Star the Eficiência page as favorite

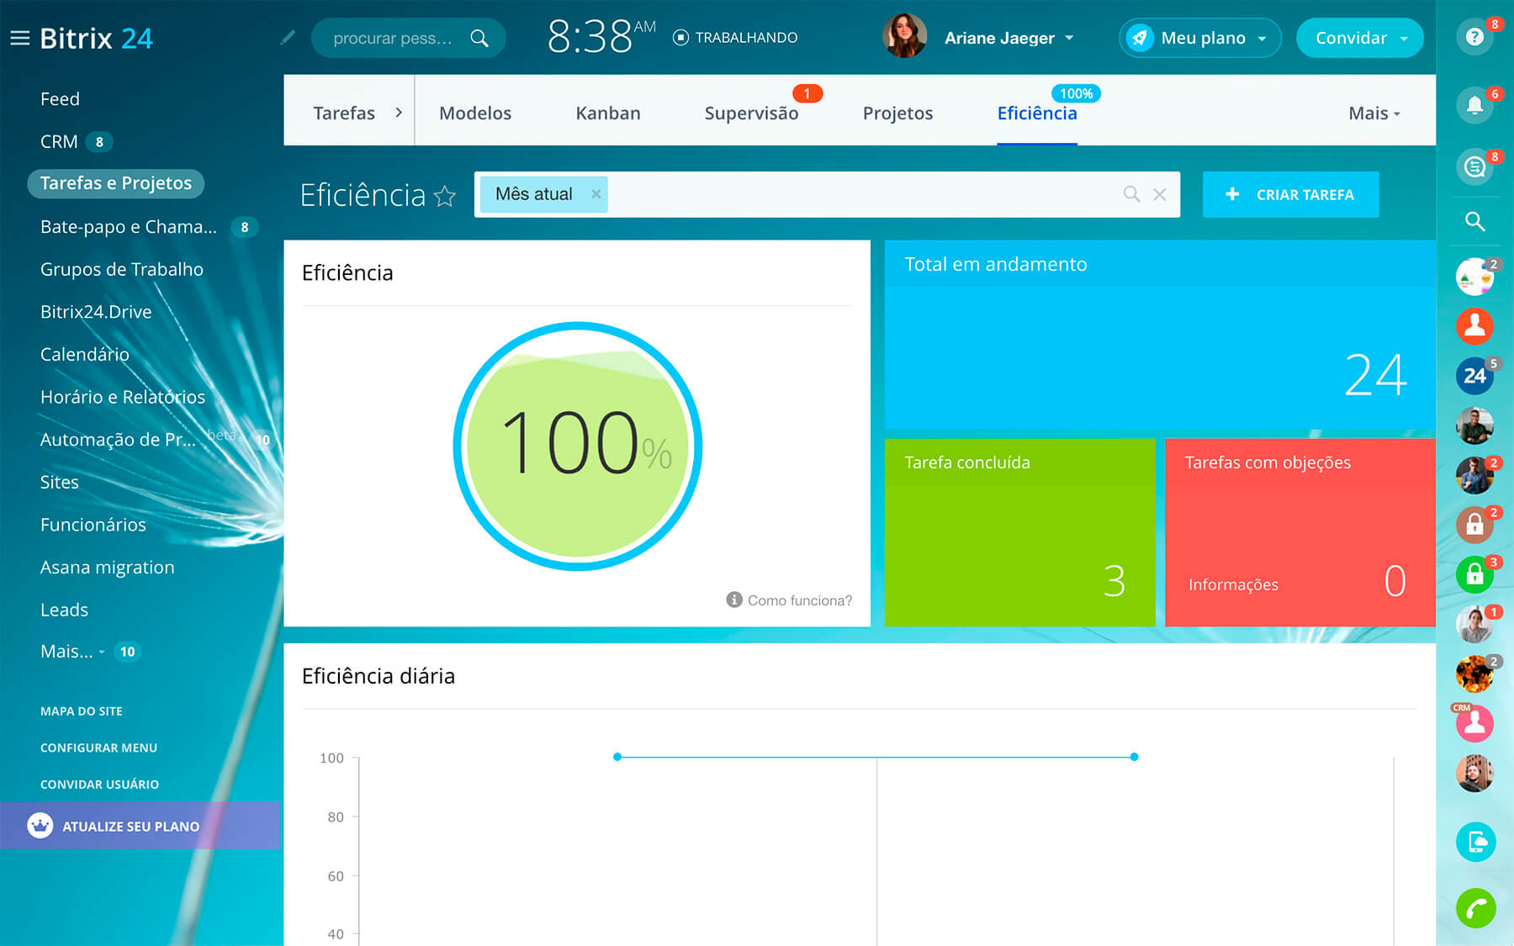[445, 196]
